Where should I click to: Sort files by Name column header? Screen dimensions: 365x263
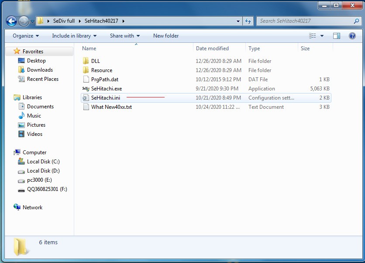(x=90, y=48)
